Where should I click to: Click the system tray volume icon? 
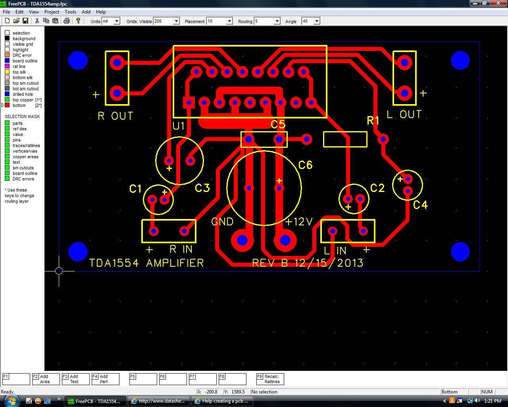[x=477, y=401]
